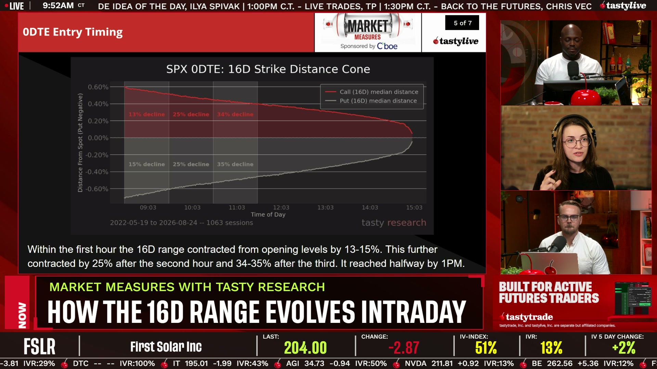This screenshot has height=369, width=657.
Task: Click the middle woman presenter video feed
Action: pyautogui.click(x=576, y=148)
